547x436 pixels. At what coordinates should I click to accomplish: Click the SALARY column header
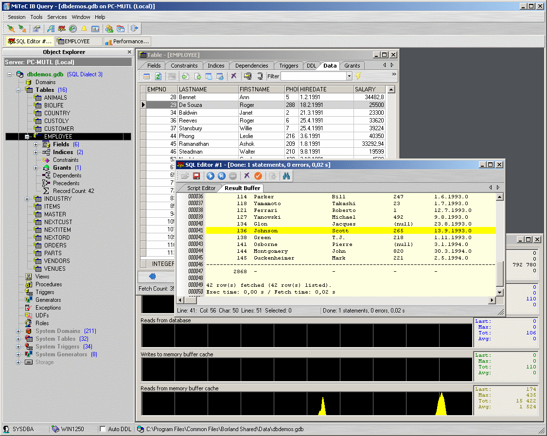(369, 89)
